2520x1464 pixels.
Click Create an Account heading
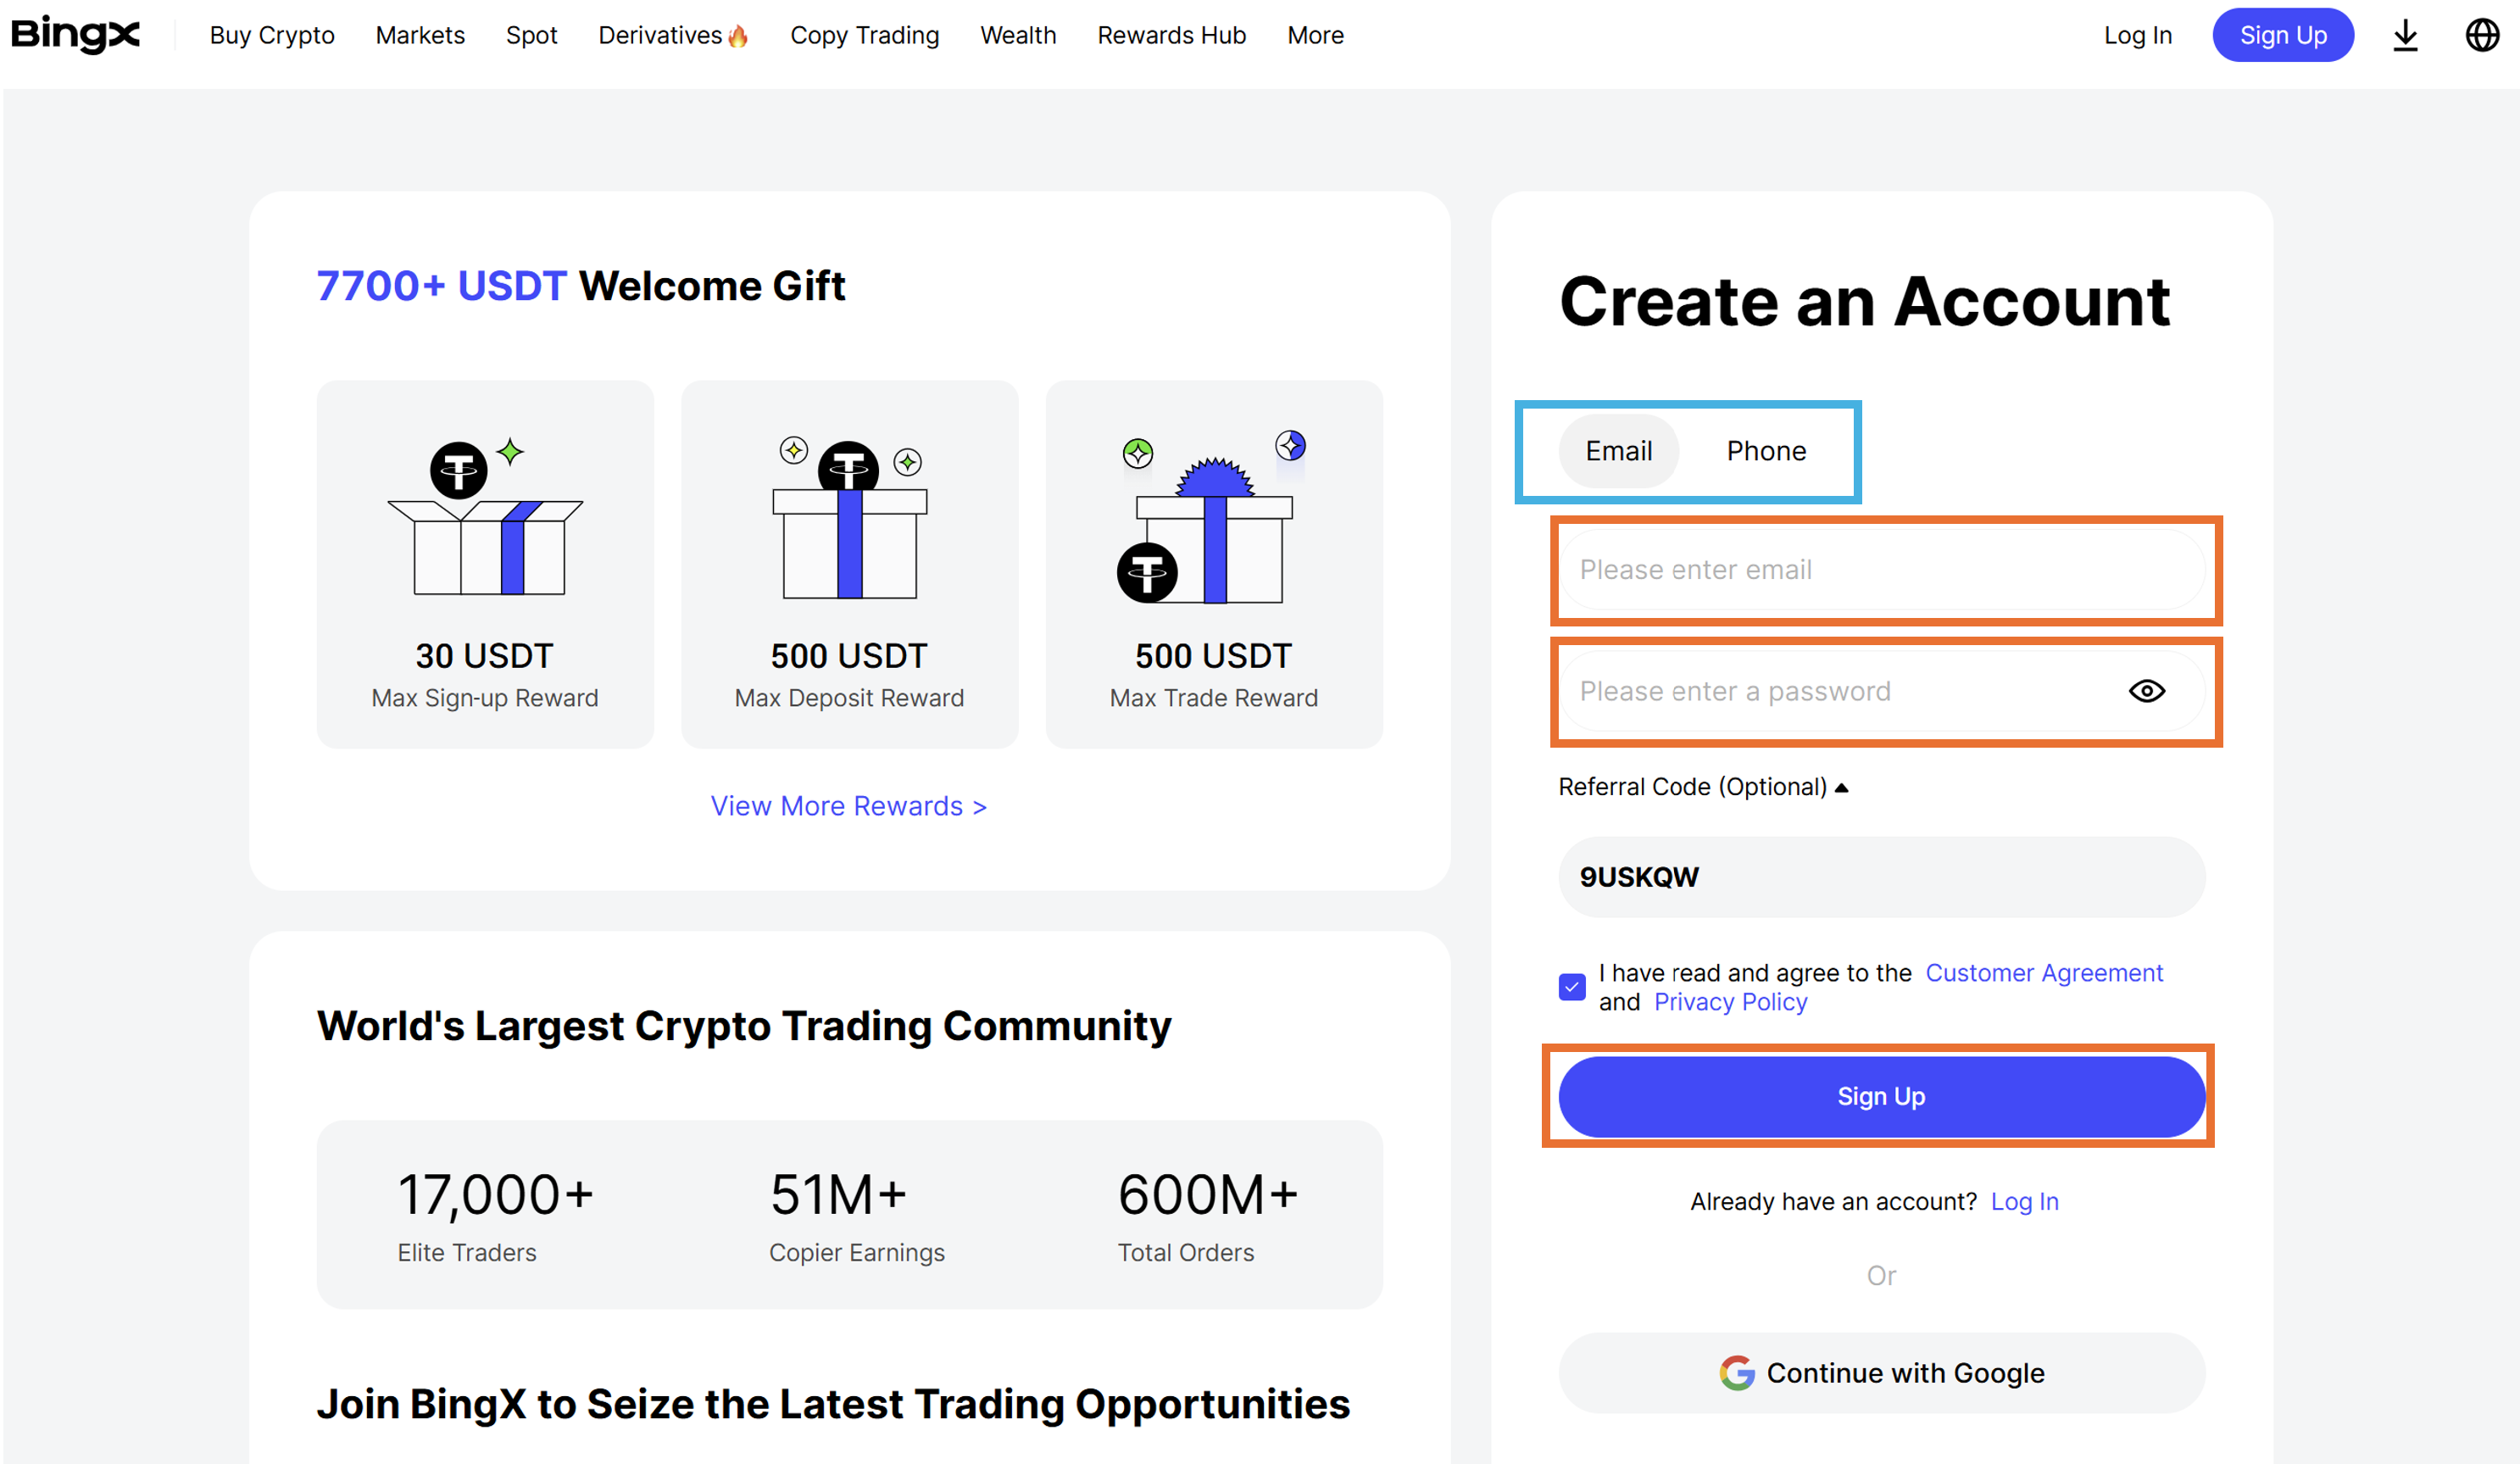click(x=1864, y=301)
